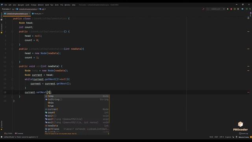Select 'current' completion suggestion
The width and height of the screenshot is (252, 142).
[77, 109]
